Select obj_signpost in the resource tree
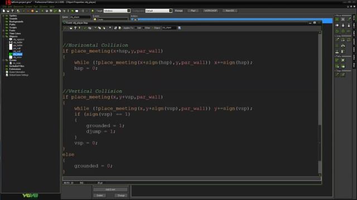The image size is (357, 200). (x=18, y=39)
